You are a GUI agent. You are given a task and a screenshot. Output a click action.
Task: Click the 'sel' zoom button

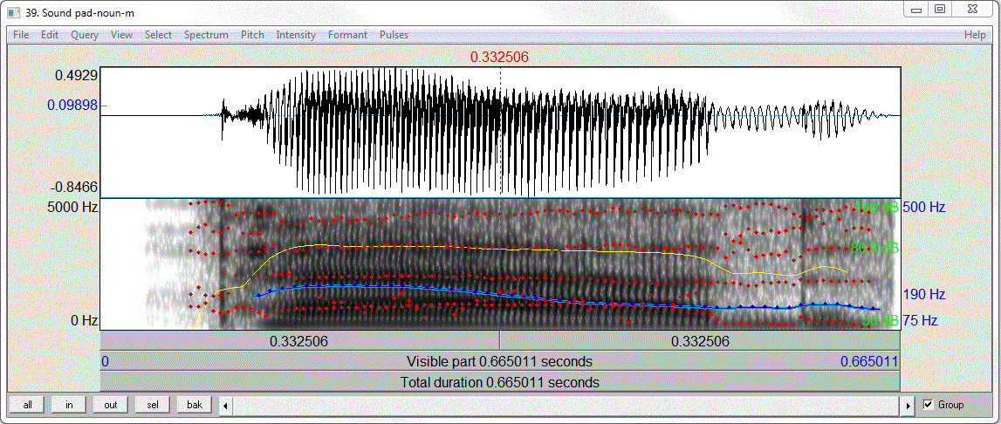pos(153,405)
